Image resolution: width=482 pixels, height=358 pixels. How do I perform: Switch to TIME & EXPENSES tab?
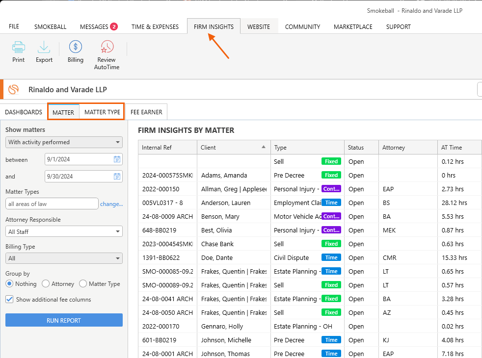point(155,26)
